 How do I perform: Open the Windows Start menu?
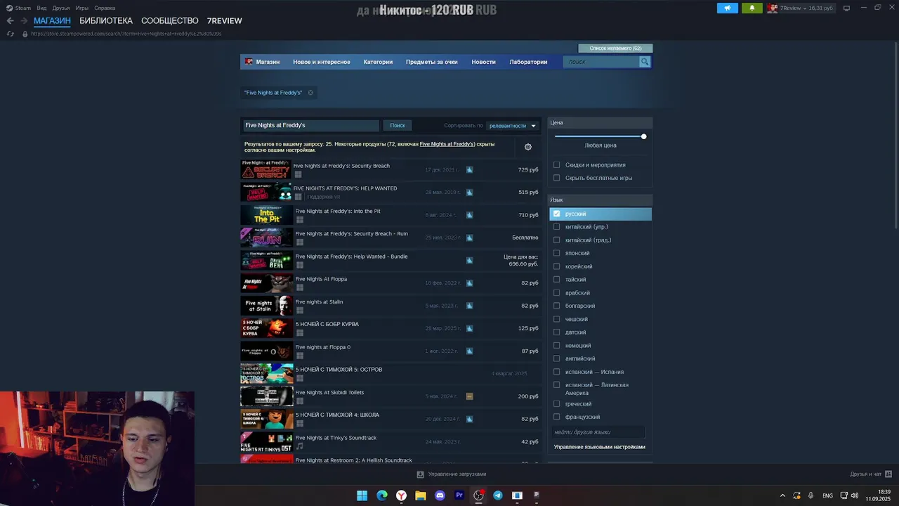tap(362, 495)
